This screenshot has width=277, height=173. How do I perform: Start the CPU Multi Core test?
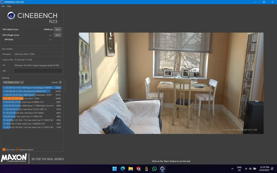coord(58,30)
